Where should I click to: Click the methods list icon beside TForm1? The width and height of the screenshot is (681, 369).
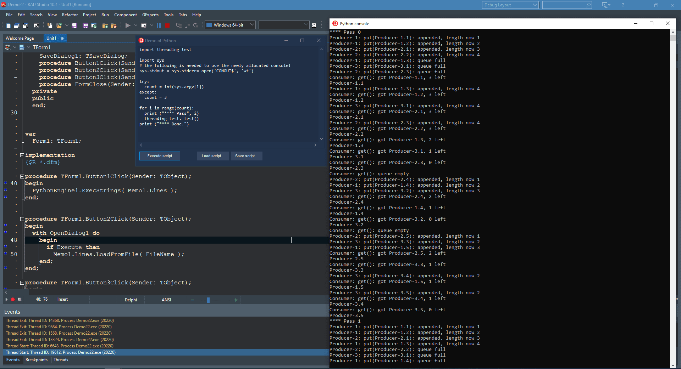[x=22, y=47]
